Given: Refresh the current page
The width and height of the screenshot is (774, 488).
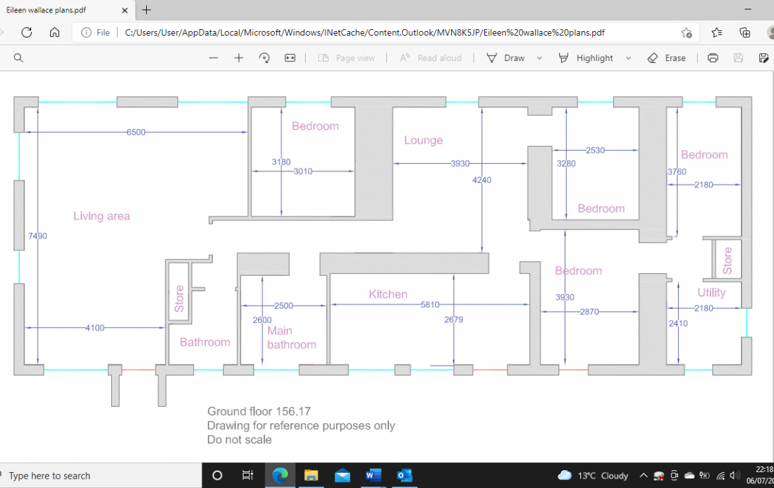Looking at the screenshot, I should coord(26,32).
